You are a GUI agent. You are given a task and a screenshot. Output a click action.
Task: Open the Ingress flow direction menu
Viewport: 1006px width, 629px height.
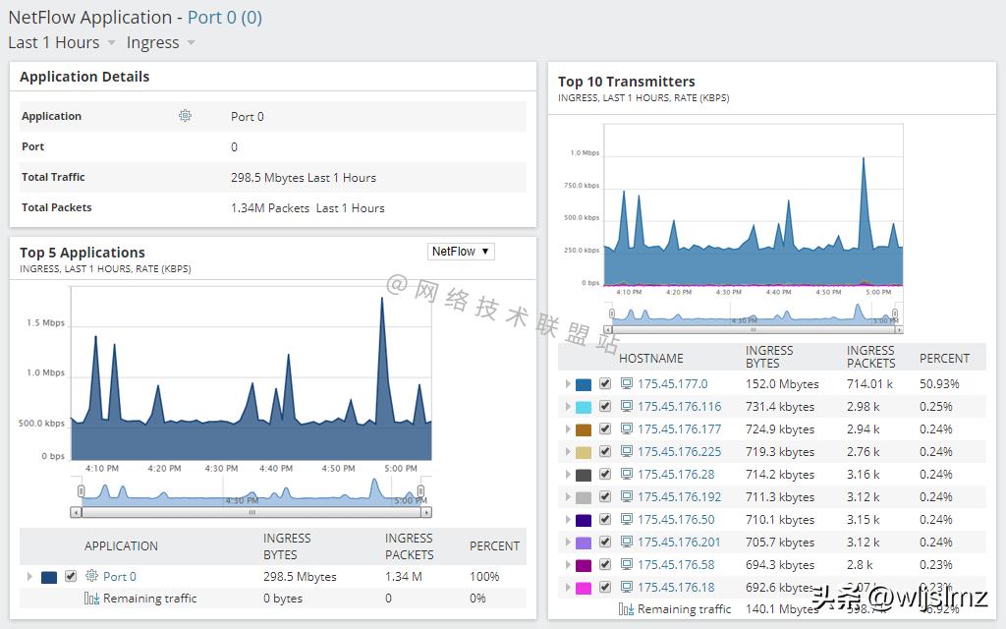tap(160, 43)
